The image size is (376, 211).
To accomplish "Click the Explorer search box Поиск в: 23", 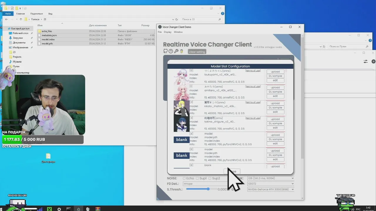I will (x=201, y=19).
